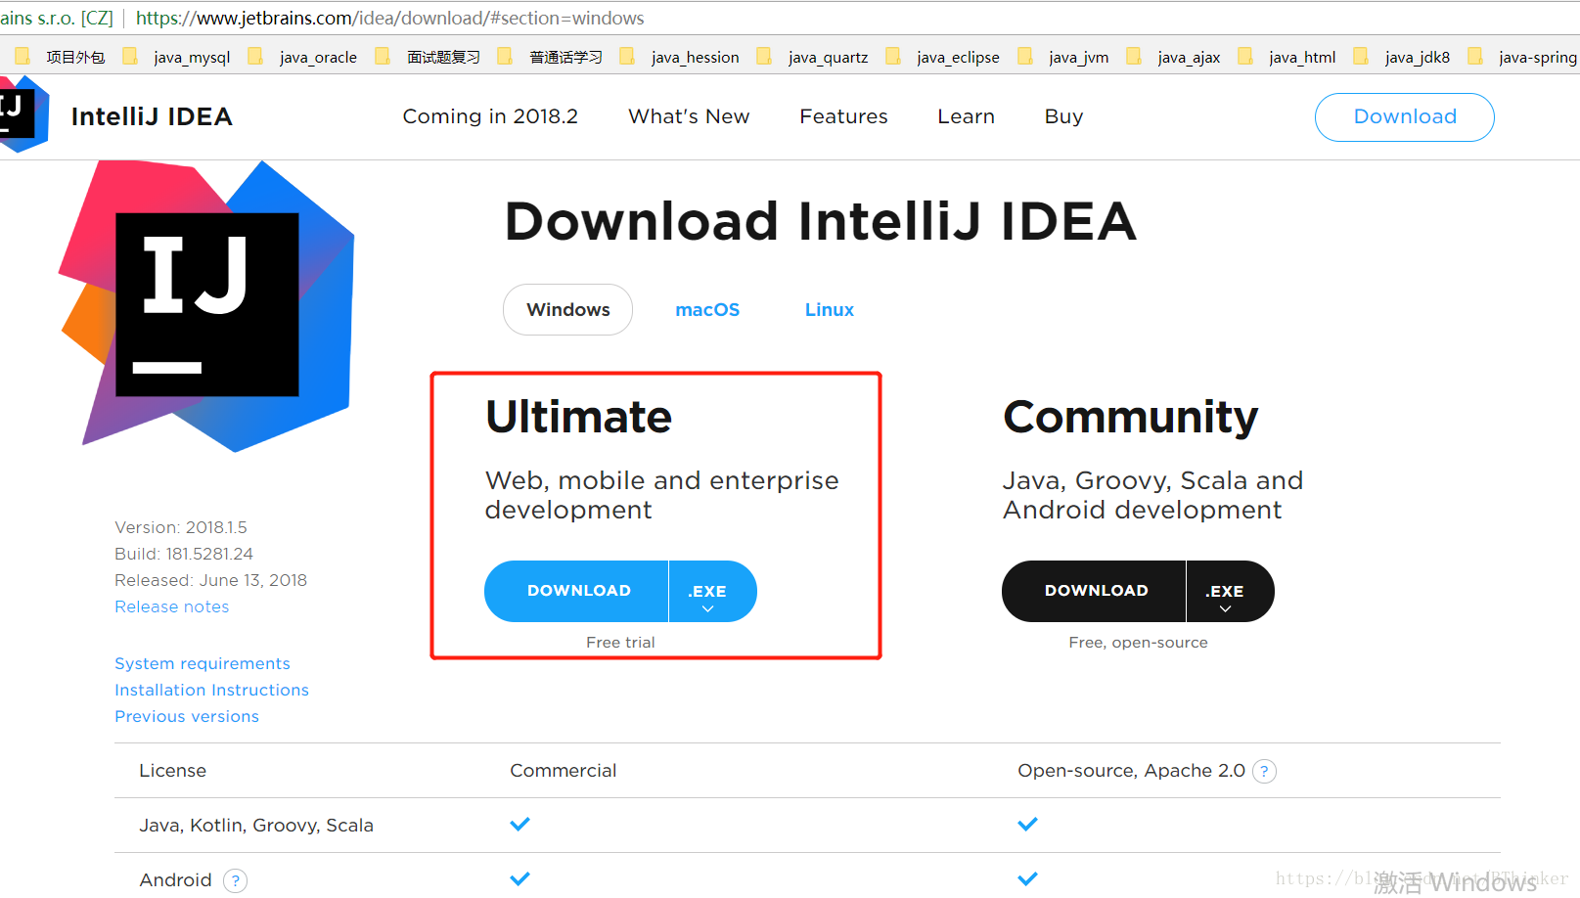Click the Community heading text
This screenshot has width=1580, height=898.
(x=1130, y=419)
